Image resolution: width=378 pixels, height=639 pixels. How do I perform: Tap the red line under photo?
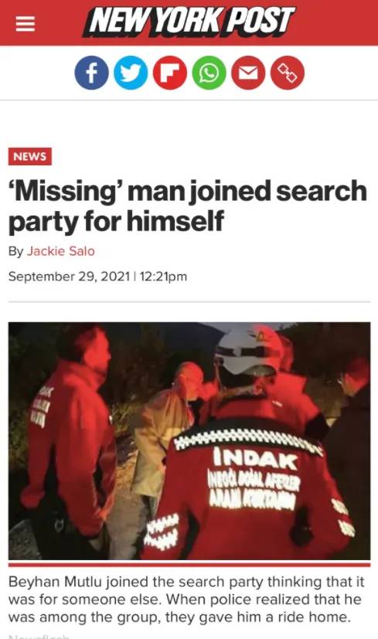(x=189, y=564)
